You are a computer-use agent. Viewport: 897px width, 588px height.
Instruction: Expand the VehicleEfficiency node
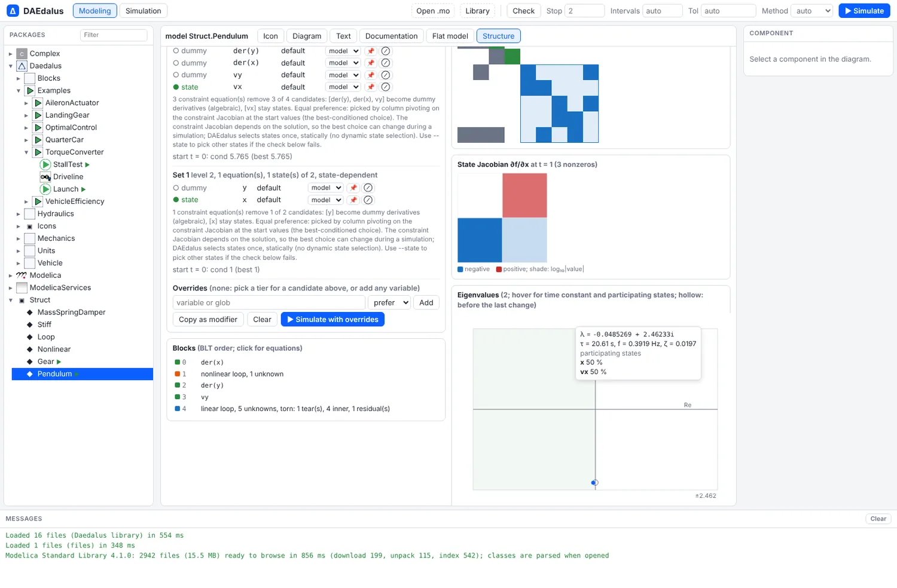pyautogui.click(x=26, y=201)
